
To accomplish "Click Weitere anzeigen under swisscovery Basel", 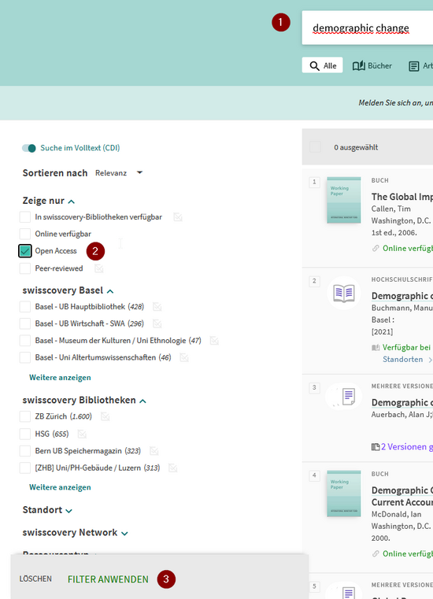I will point(60,378).
